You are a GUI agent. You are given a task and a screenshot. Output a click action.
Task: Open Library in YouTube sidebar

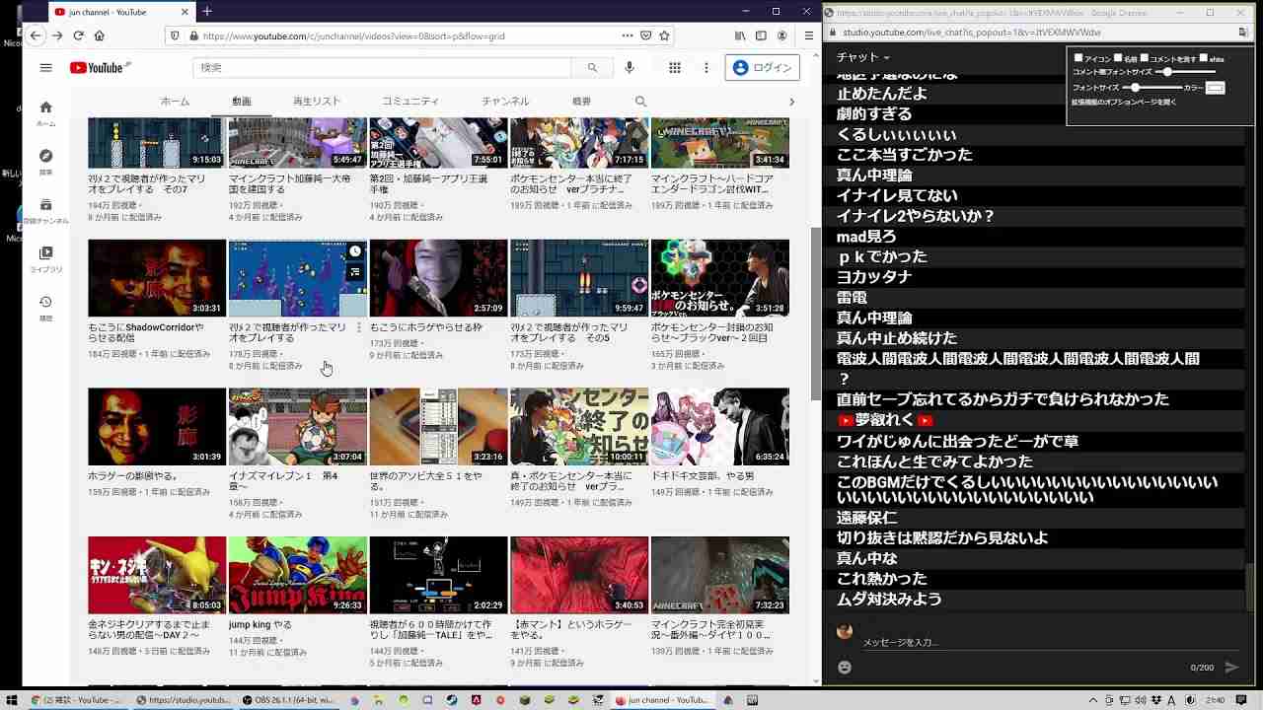click(x=45, y=259)
